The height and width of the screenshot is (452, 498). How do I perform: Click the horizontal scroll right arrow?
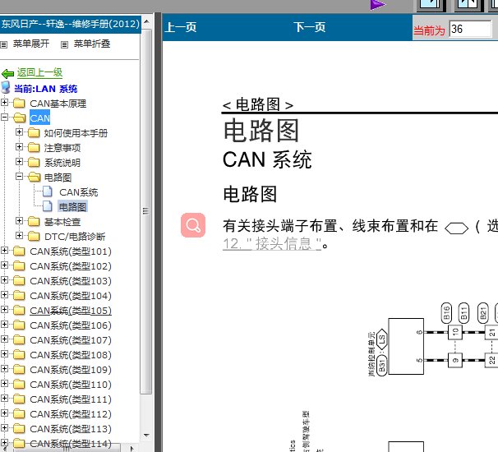click(x=132, y=448)
